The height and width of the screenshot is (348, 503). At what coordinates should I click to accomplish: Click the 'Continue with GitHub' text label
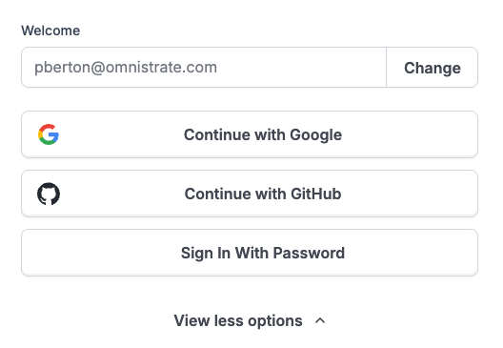click(x=263, y=194)
